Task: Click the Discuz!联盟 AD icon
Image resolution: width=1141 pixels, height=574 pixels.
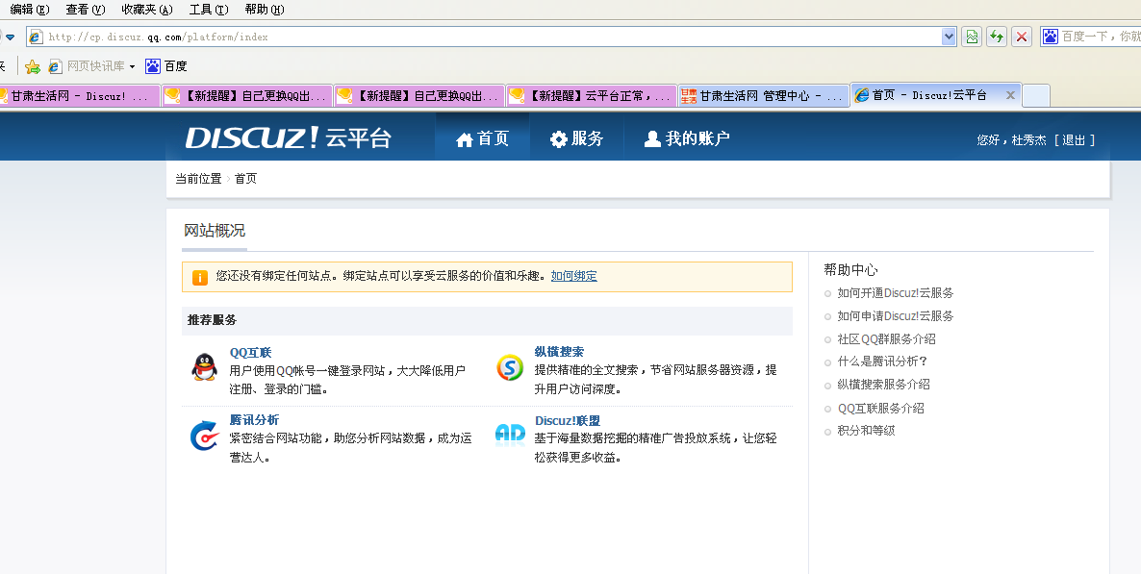Action: [510, 434]
